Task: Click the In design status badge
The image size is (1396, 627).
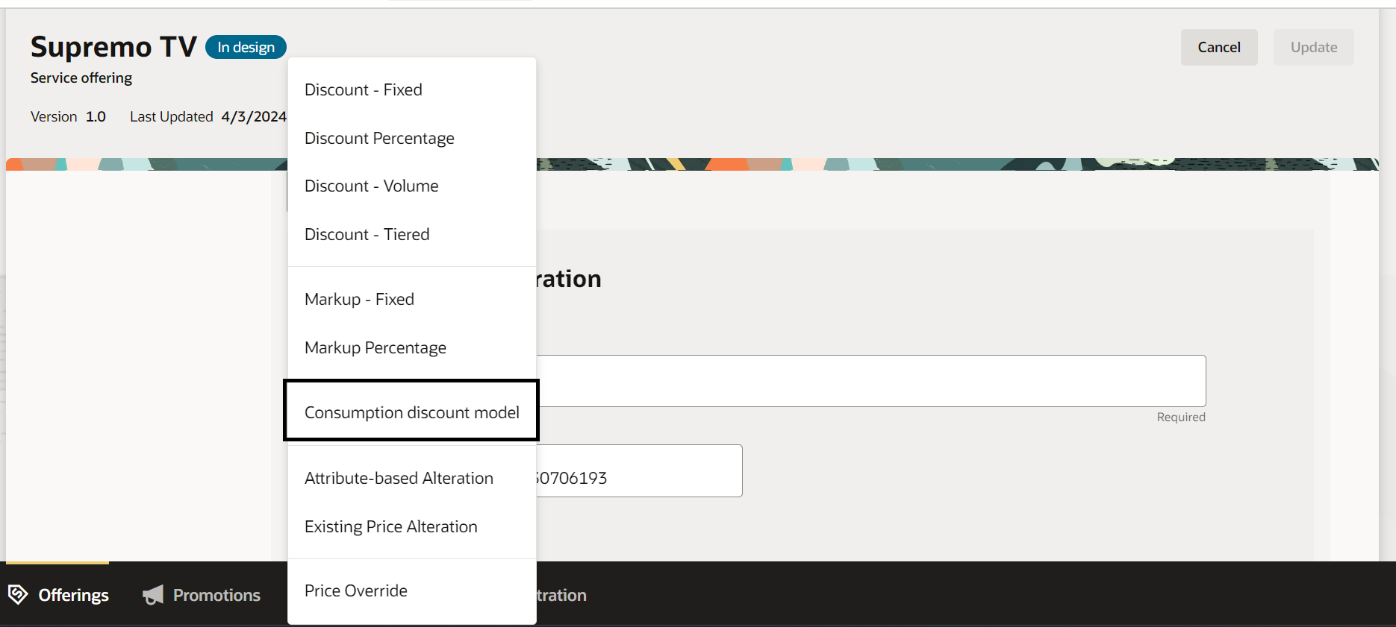Action: pyautogui.click(x=246, y=47)
